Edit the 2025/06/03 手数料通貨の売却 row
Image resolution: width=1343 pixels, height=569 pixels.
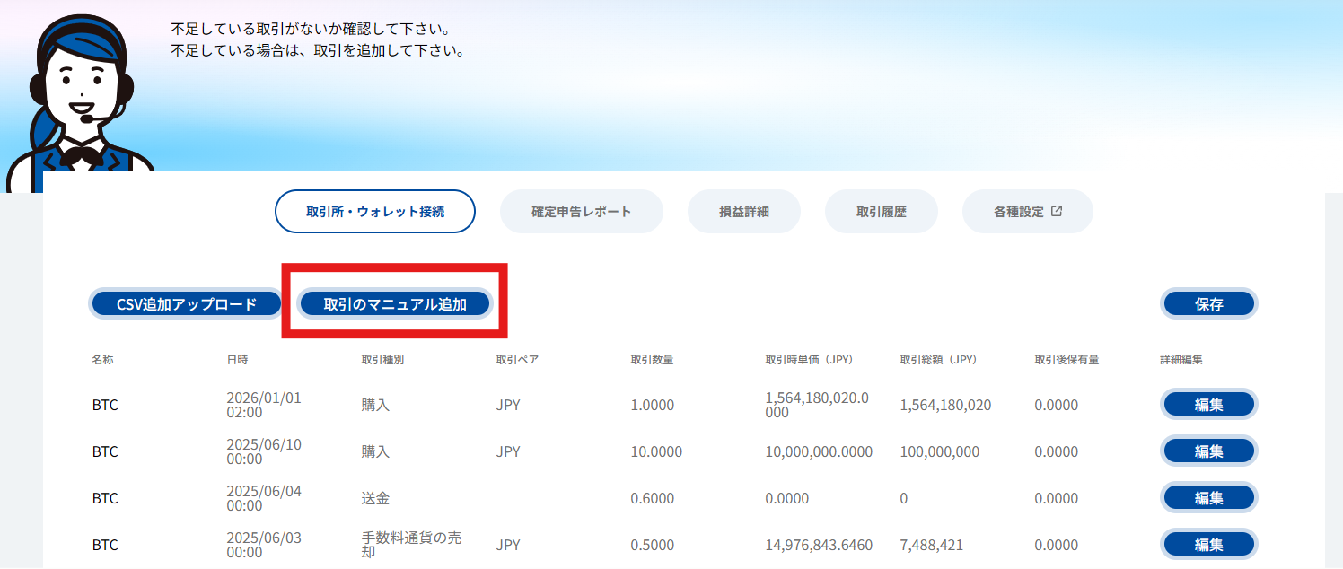pyautogui.click(x=1208, y=545)
